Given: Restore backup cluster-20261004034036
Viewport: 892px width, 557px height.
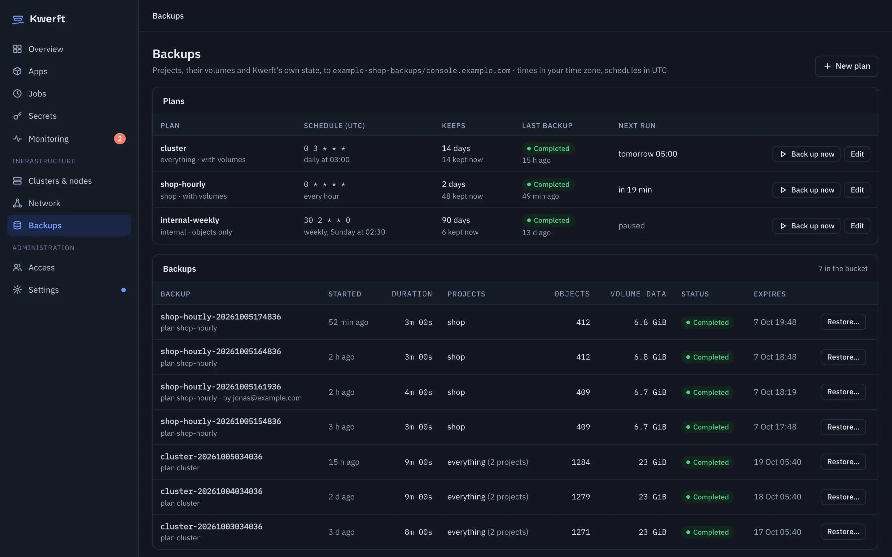Looking at the screenshot, I should click(843, 497).
